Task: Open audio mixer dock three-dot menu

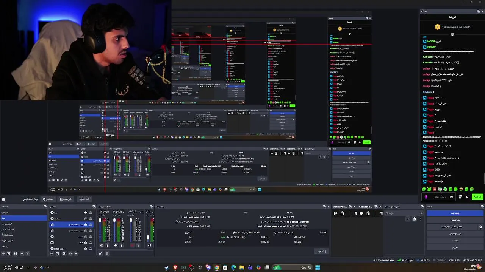Action: 107,253
